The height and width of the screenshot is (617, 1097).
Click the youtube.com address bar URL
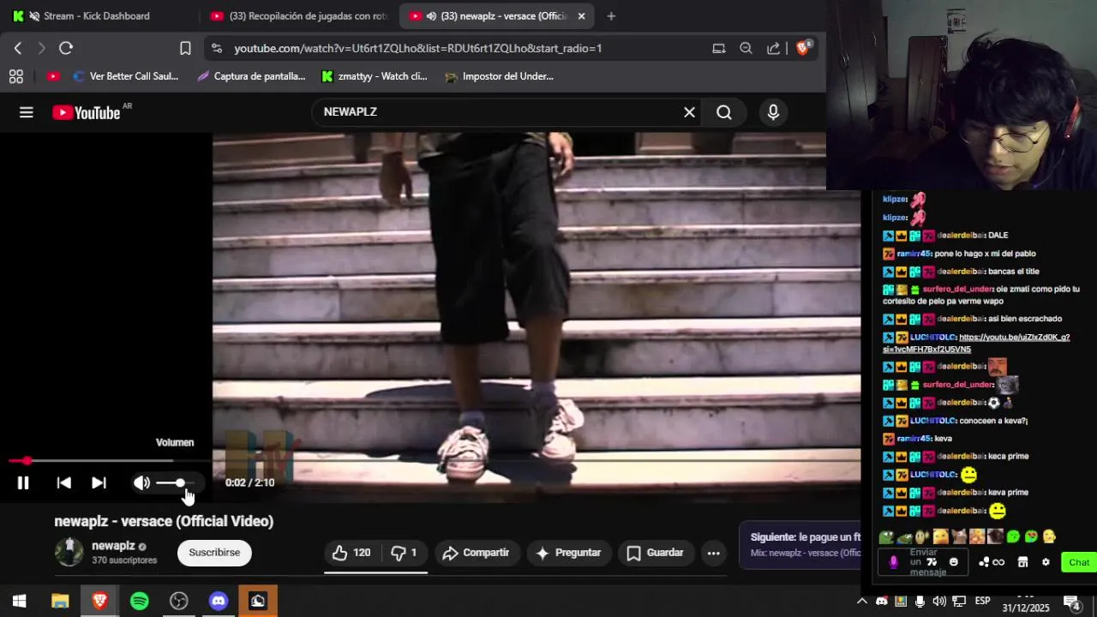418,48
